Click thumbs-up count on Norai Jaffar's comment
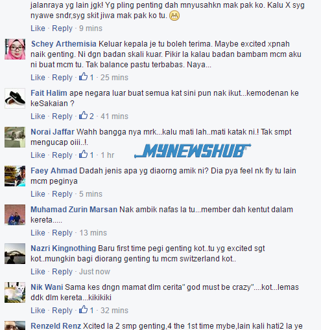The height and width of the screenshot is (330, 321). click(x=92, y=155)
